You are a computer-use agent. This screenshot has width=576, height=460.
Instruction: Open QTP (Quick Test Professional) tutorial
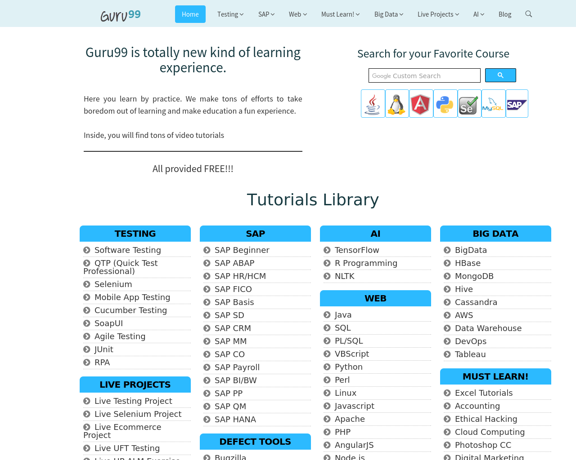pyautogui.click(x=121, y=267)
